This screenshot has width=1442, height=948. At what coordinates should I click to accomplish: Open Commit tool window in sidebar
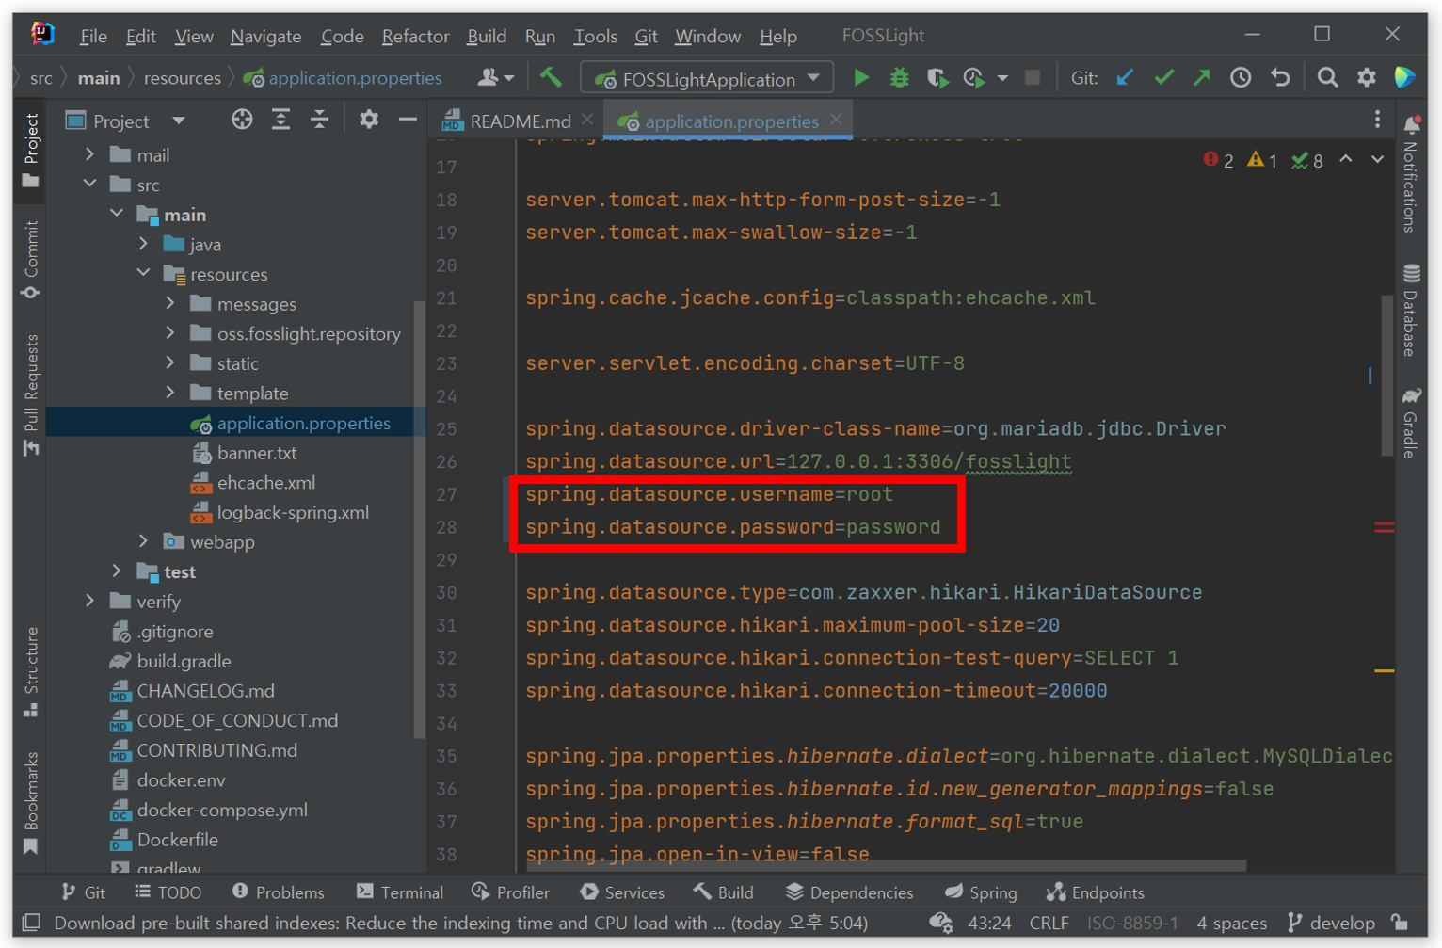31,261
